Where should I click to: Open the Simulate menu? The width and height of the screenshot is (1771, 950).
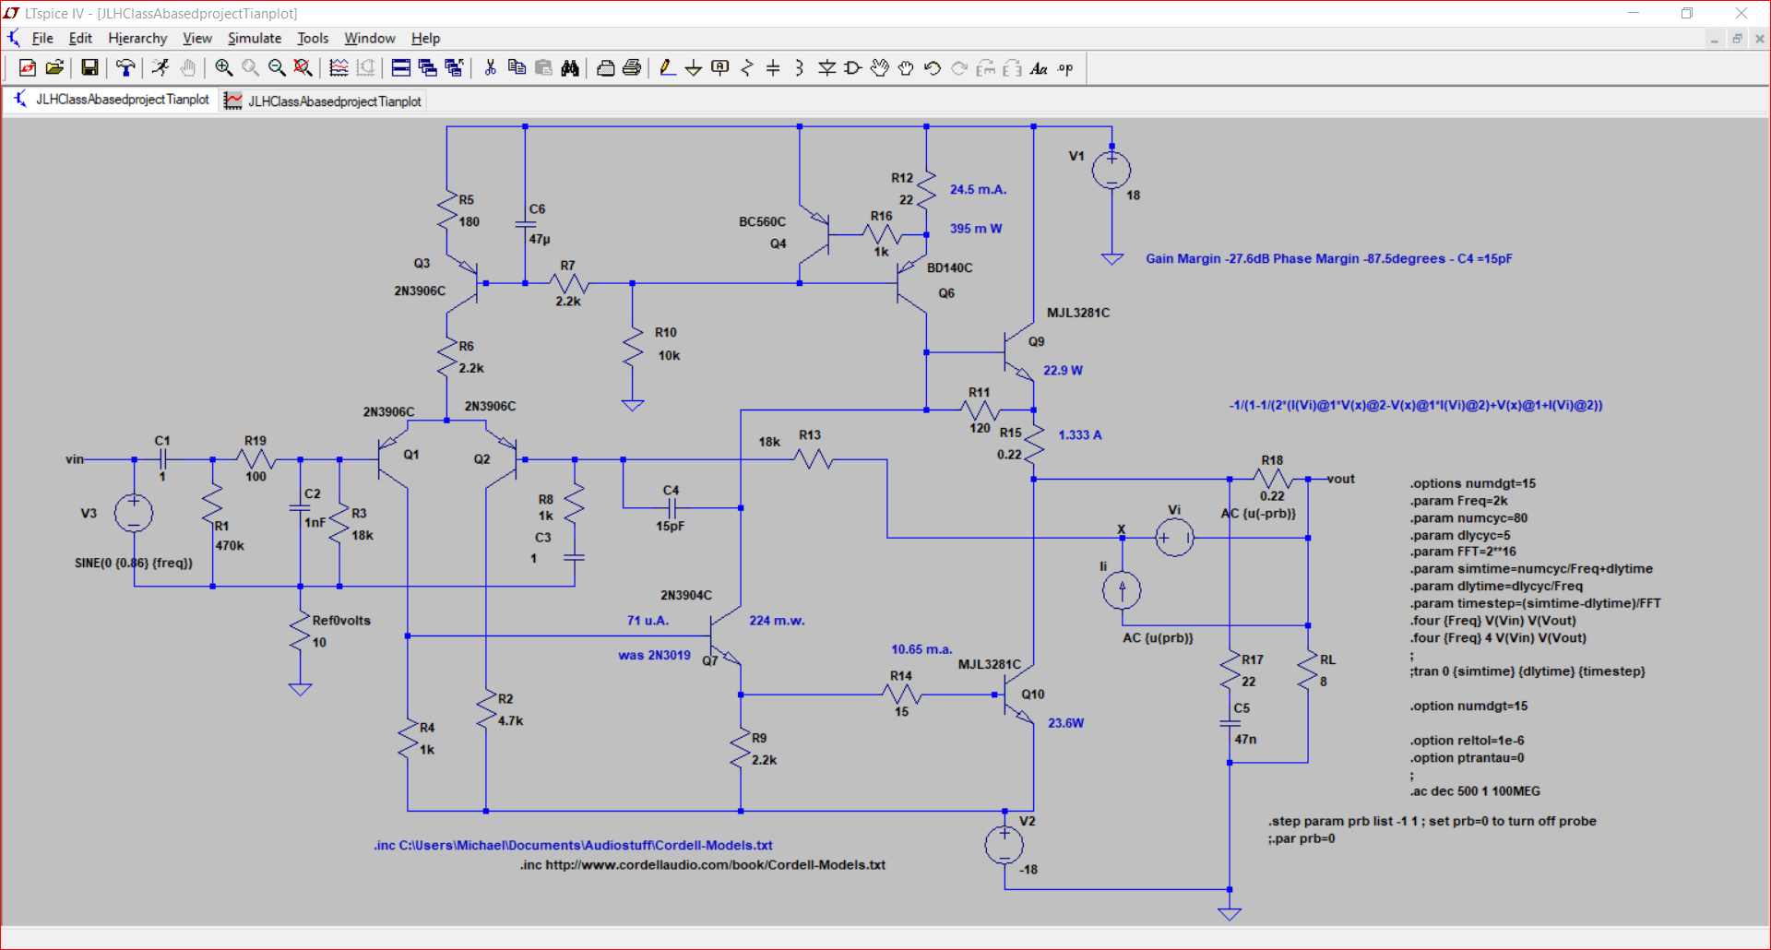pyautogui.click(x=255, y=38)
